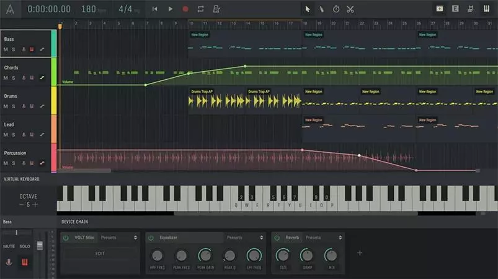Arm microphone input on Bass track
The height and width of the screenshot is (279, 498).
coord(24,49)
